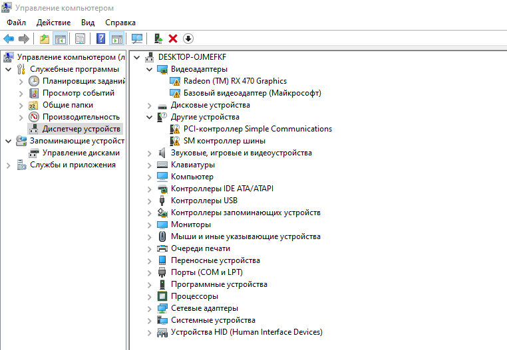This screenshot has height=350, width=507.
Task: Expand Службы и приложения in left tree
Action: coord(9,165)
